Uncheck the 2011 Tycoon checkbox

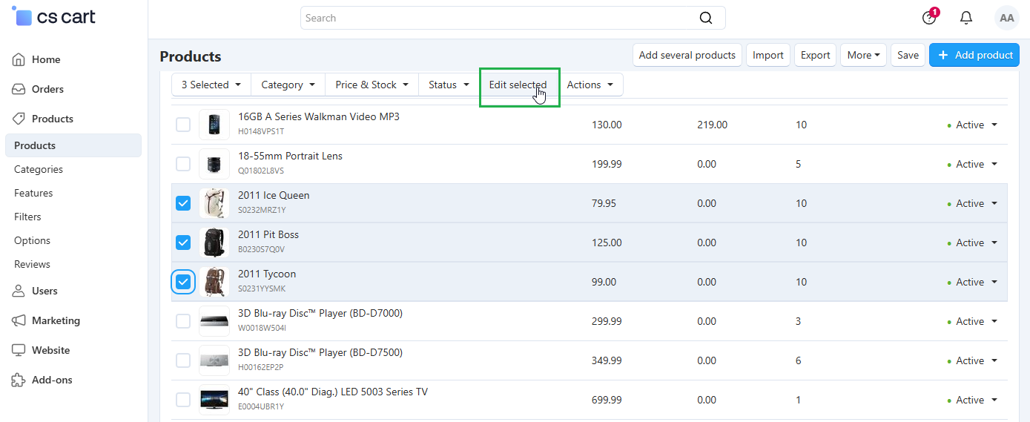point(183,282)
